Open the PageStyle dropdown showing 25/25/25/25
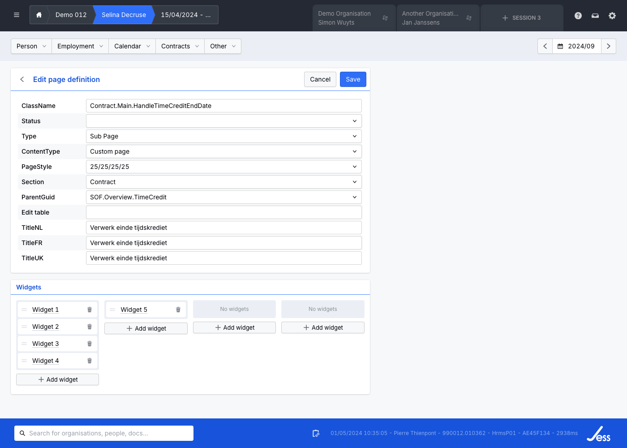 [223, 167]
